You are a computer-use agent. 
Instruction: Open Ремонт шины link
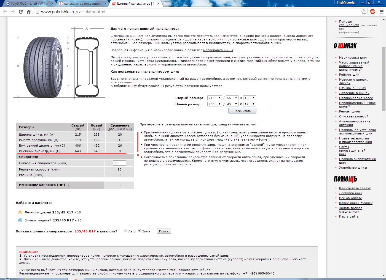click(350, 111)
